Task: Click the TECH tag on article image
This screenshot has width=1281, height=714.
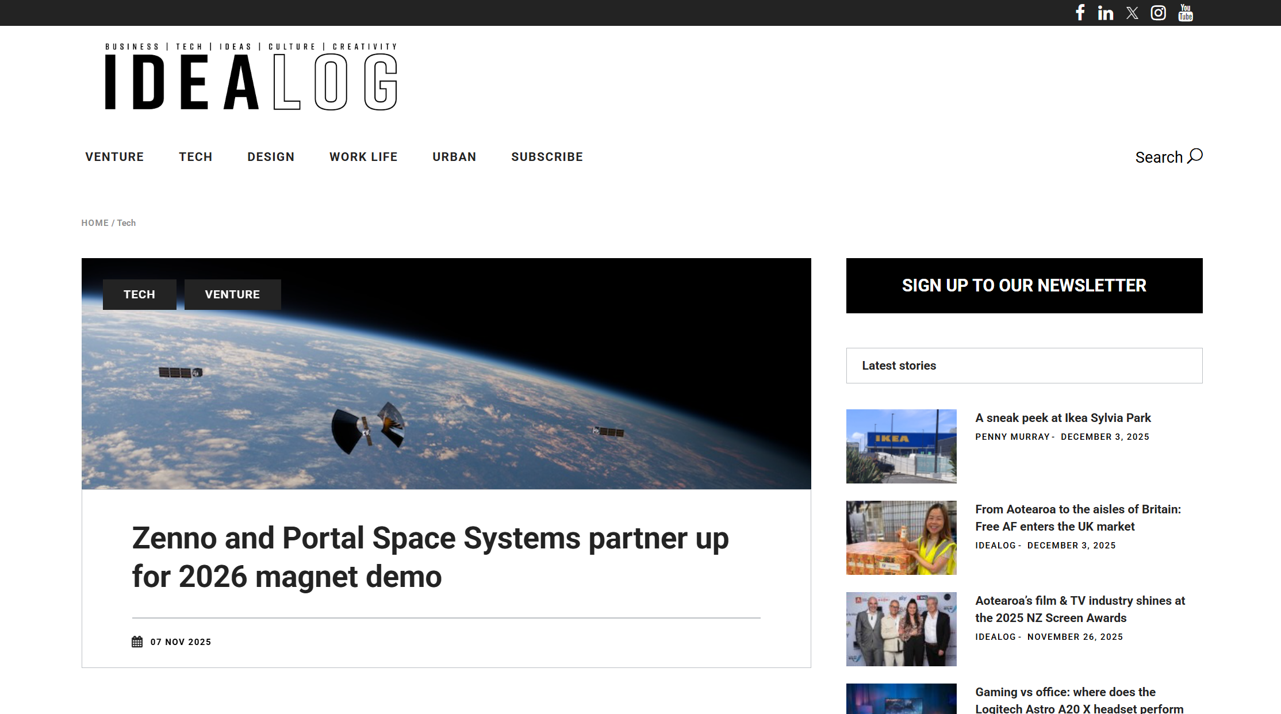Action: click(139, 294)
